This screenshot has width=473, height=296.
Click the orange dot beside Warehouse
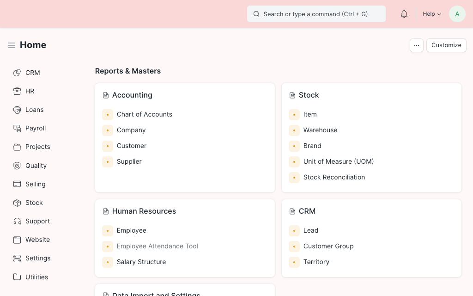(294, 130)
